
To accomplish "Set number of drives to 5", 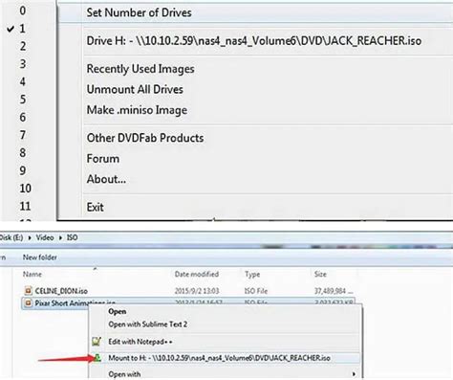I will [x=23, y=100].
